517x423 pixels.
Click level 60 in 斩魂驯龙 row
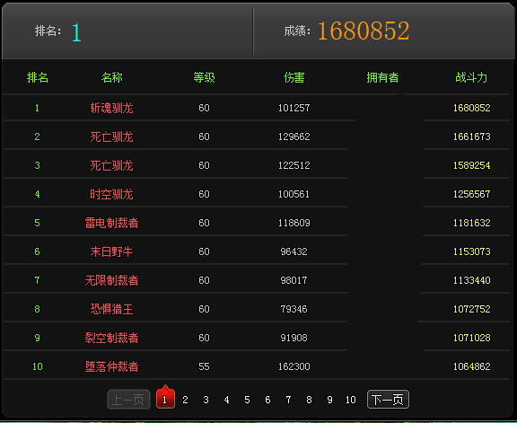coord(204,108)
